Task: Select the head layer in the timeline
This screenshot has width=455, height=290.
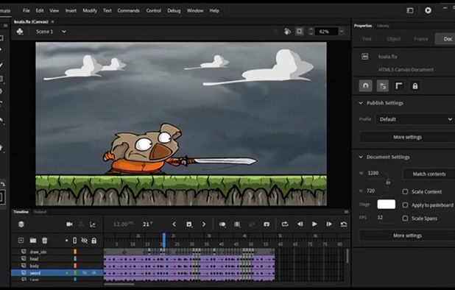Action: tap(34, 258)
